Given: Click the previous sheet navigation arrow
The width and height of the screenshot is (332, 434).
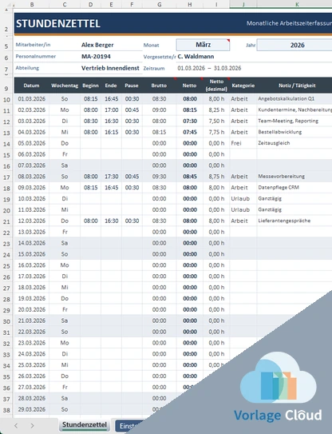Looking at the screenshot, I should pos(16,425).
